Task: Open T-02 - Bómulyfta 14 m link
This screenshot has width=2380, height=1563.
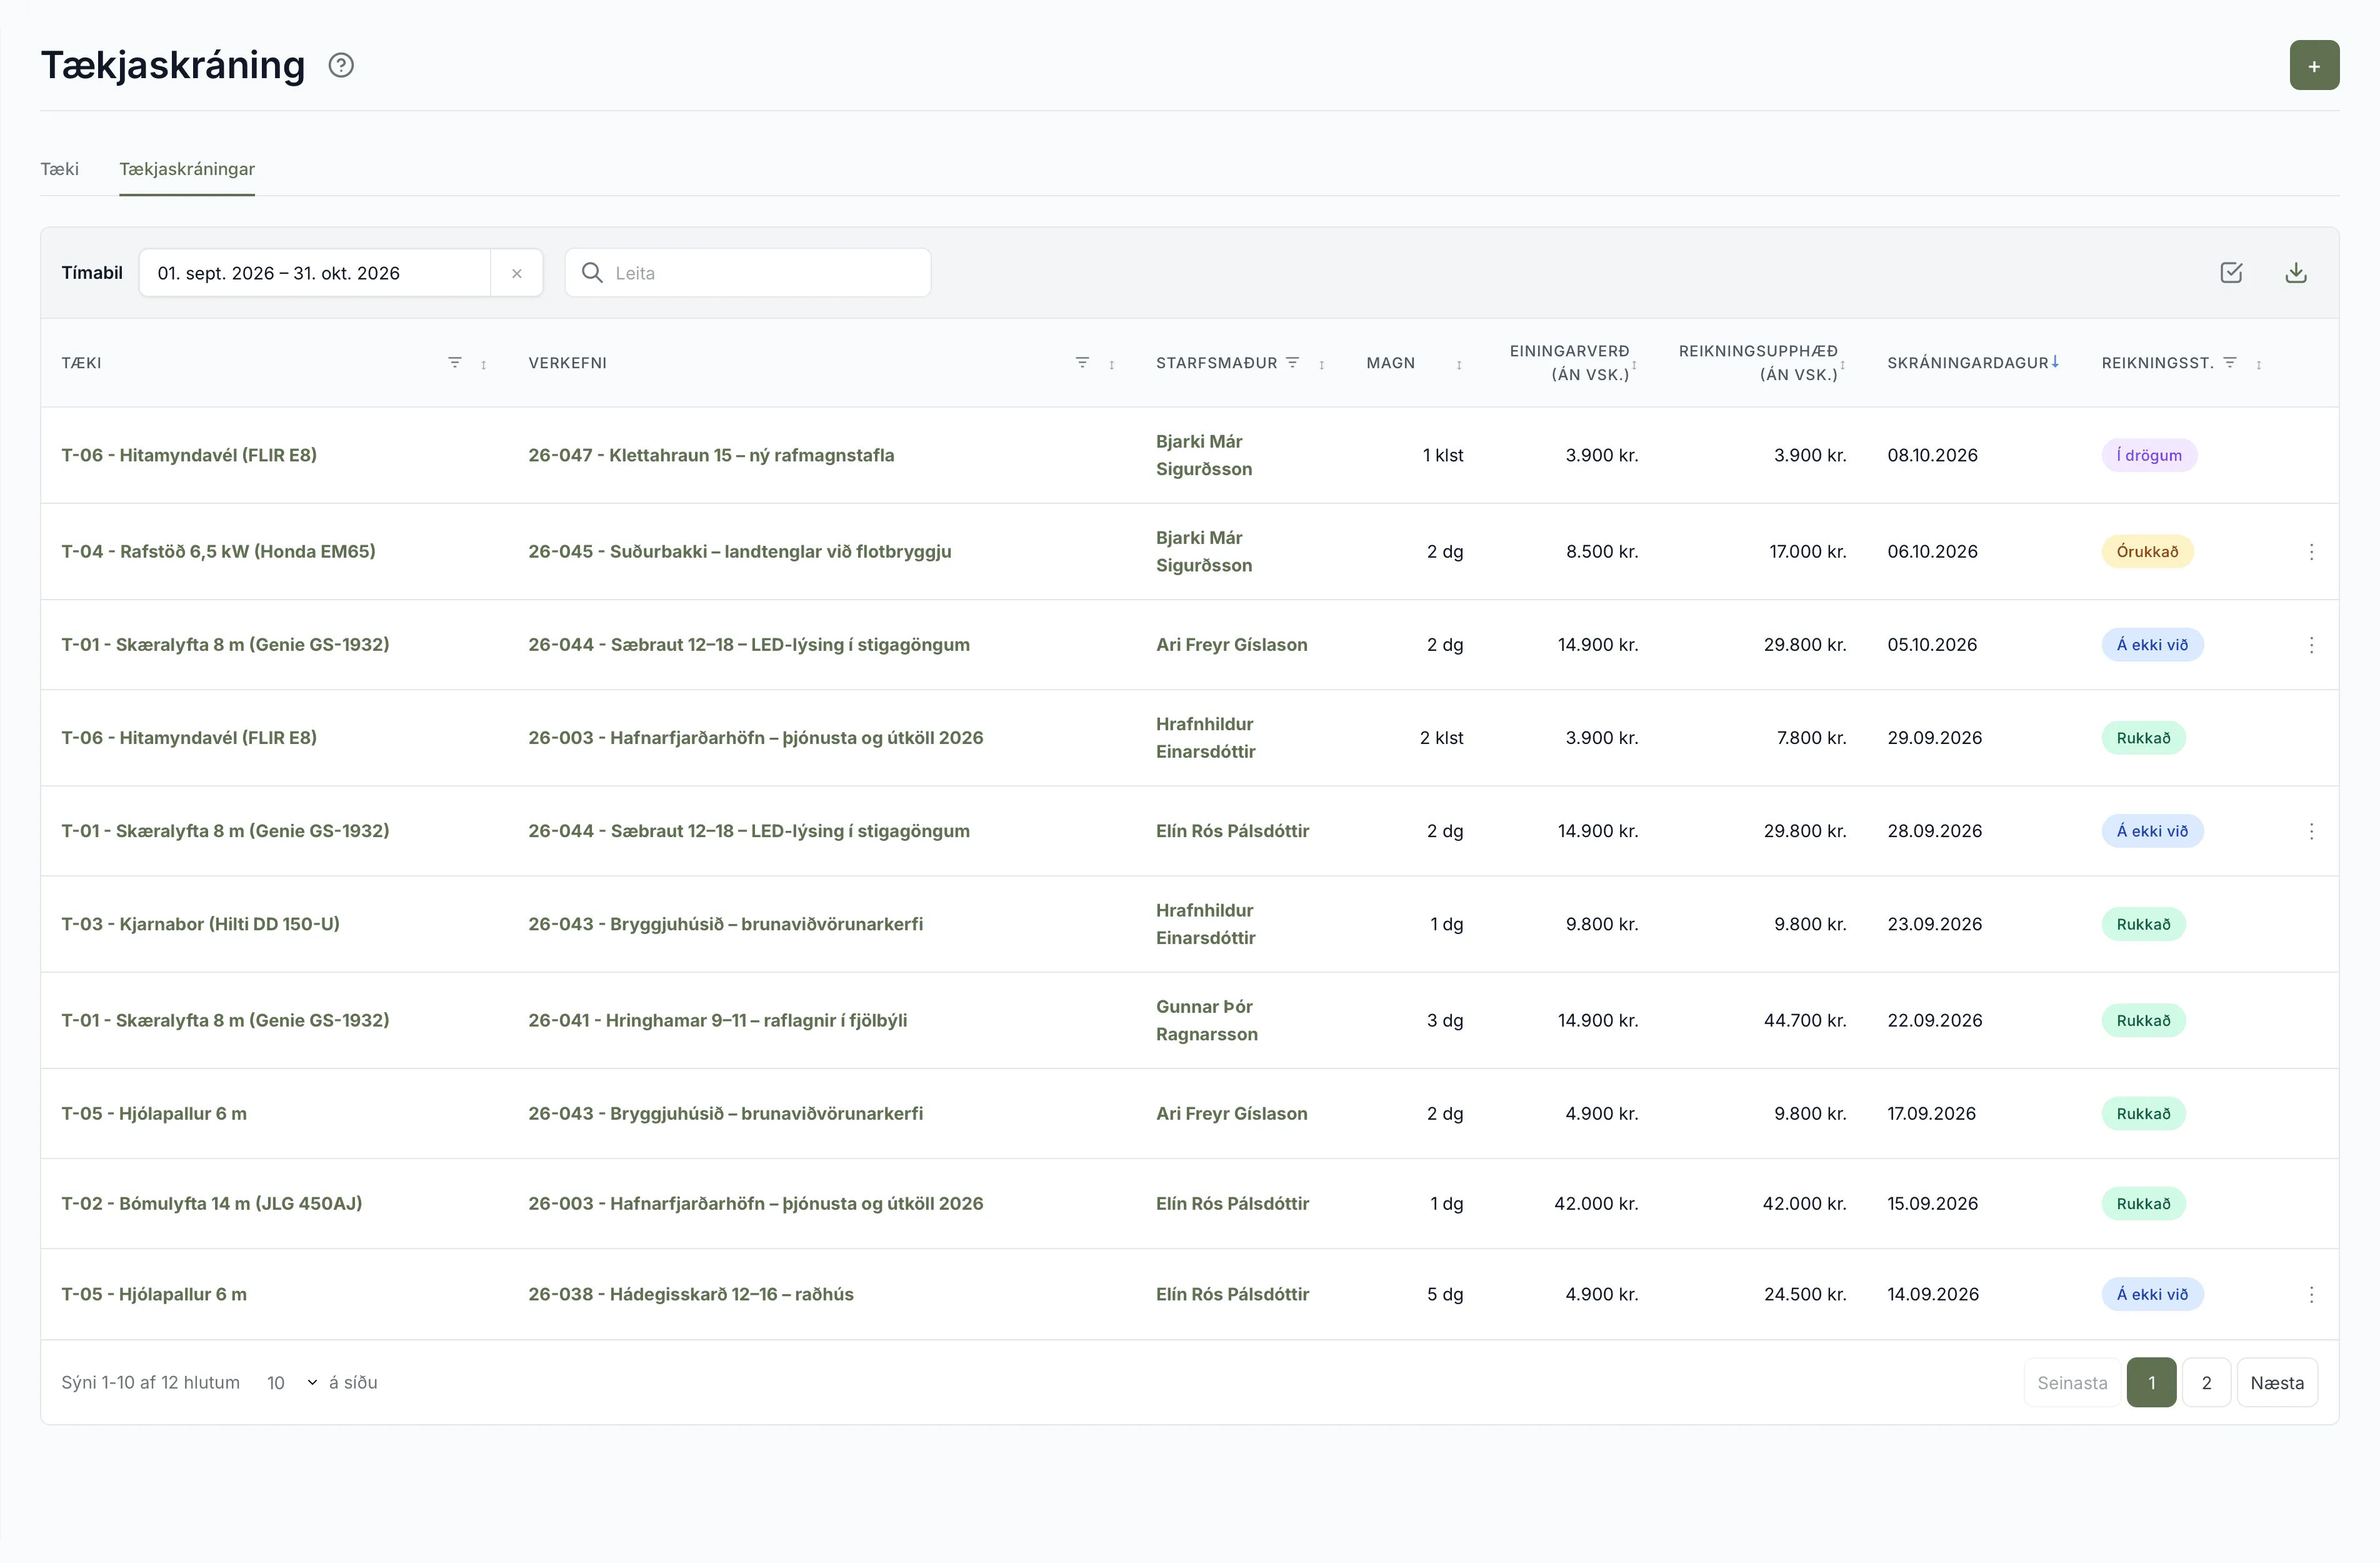Action: coord(211,1203)
